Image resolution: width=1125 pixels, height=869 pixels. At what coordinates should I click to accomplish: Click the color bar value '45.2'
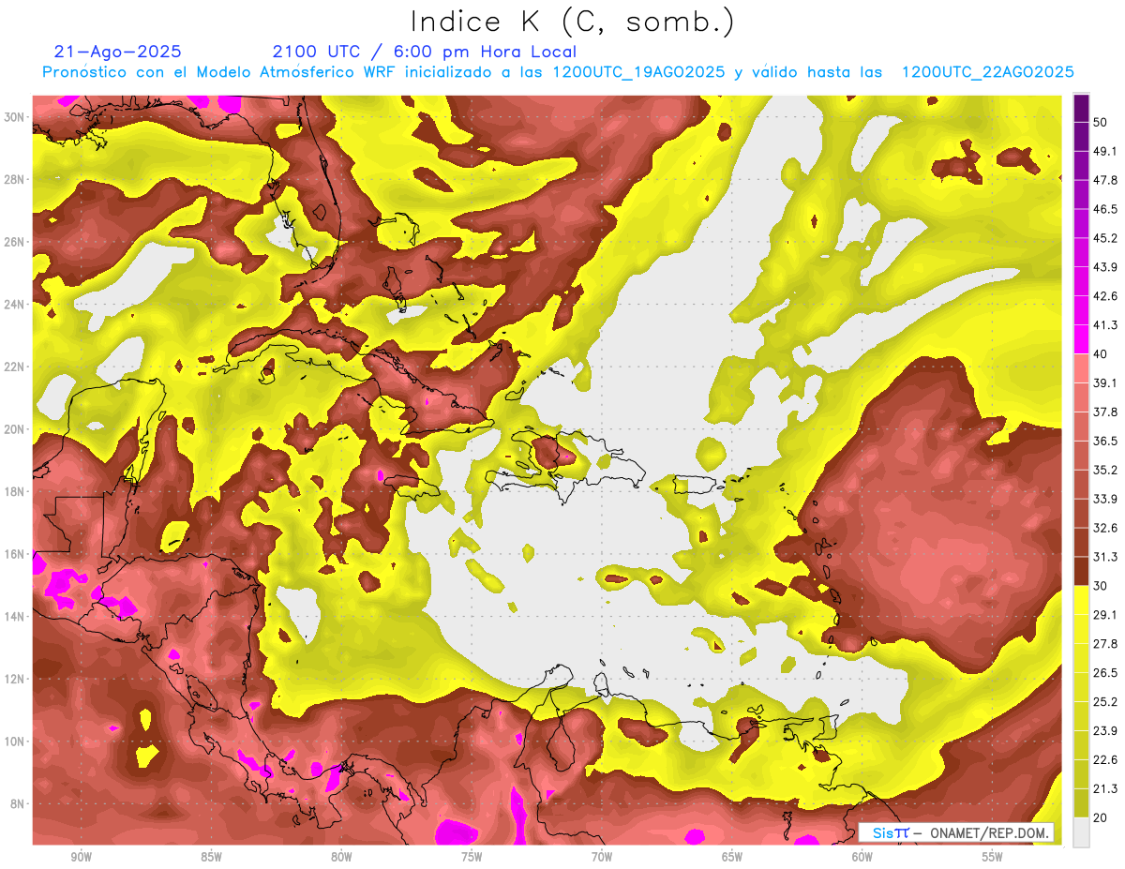tap(1104, 238)
